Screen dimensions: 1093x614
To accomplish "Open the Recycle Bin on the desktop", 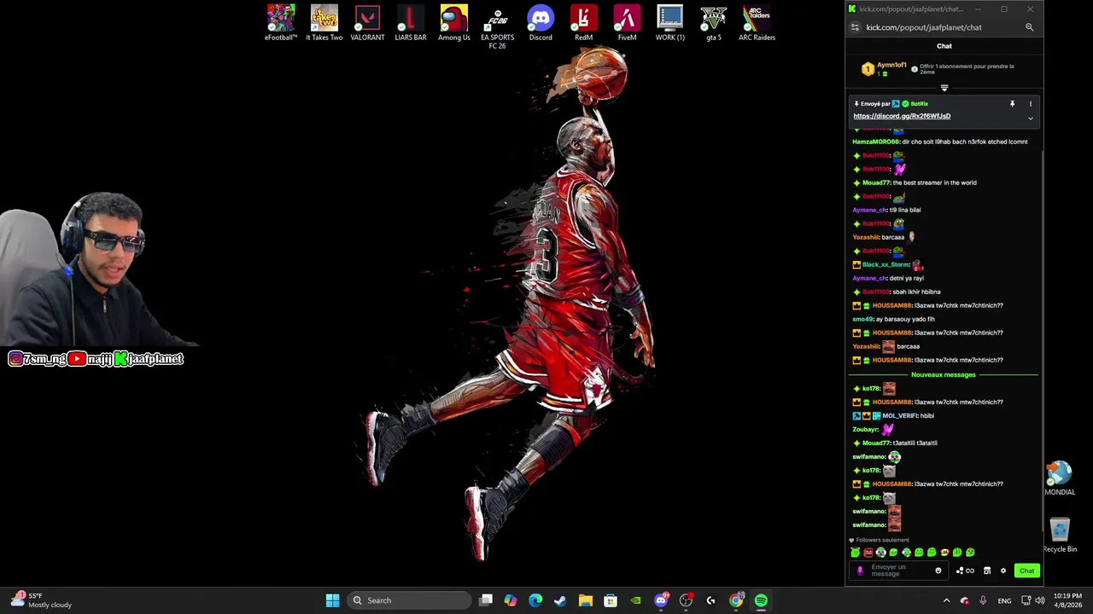I will click(x=1060, y=536).
